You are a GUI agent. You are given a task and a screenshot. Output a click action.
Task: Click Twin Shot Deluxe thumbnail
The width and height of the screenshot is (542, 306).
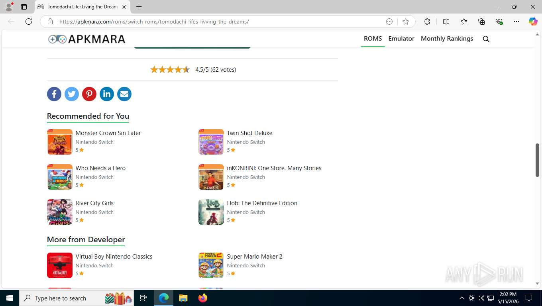tap(211, 142)
